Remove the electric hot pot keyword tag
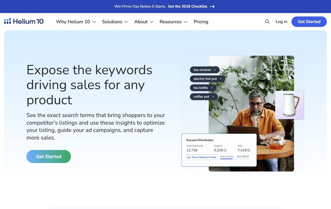331x209 pixels. click(221, 79)
